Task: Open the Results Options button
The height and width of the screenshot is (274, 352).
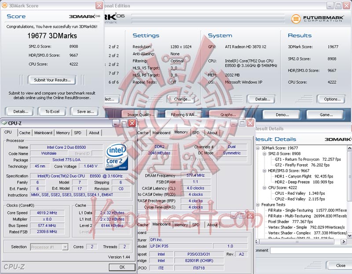Action: point(332,99)
